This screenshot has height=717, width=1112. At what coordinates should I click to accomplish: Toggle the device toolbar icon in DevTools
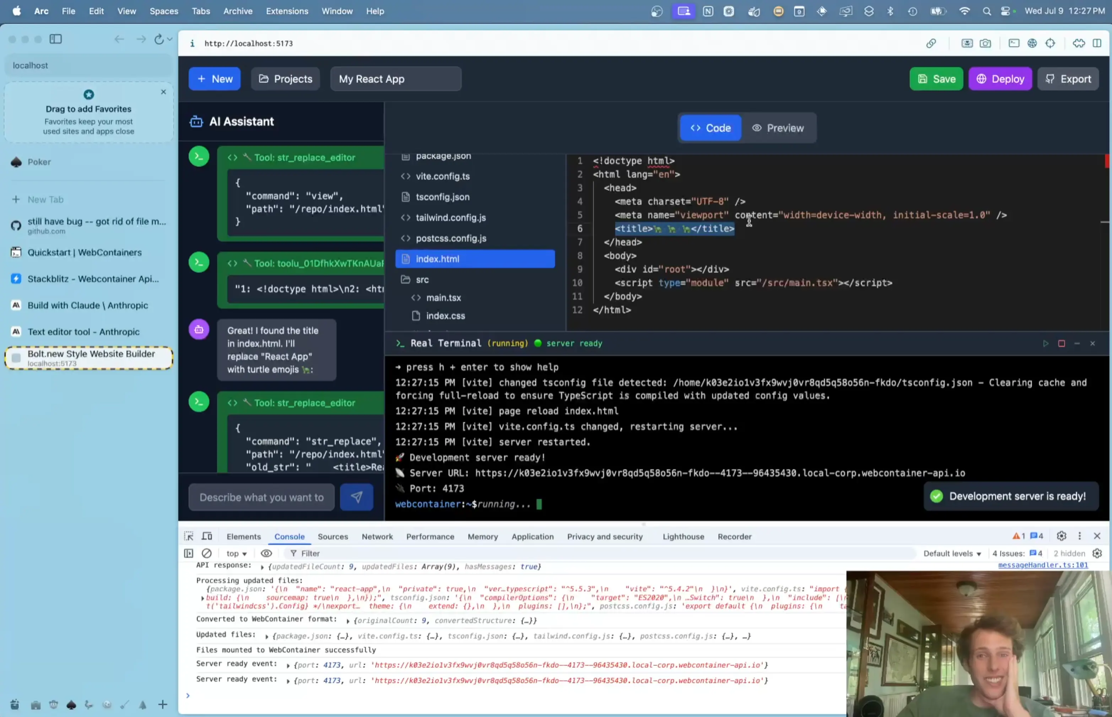click(207, 537)
